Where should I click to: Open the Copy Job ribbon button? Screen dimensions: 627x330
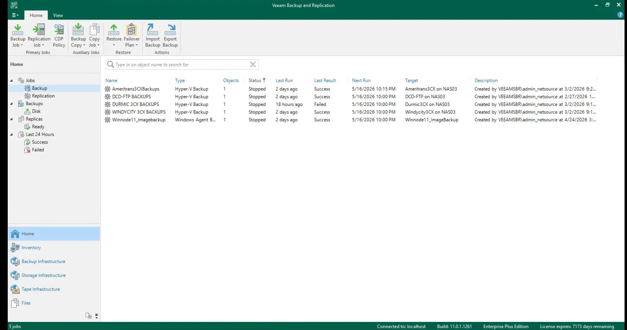pos(94,35)
